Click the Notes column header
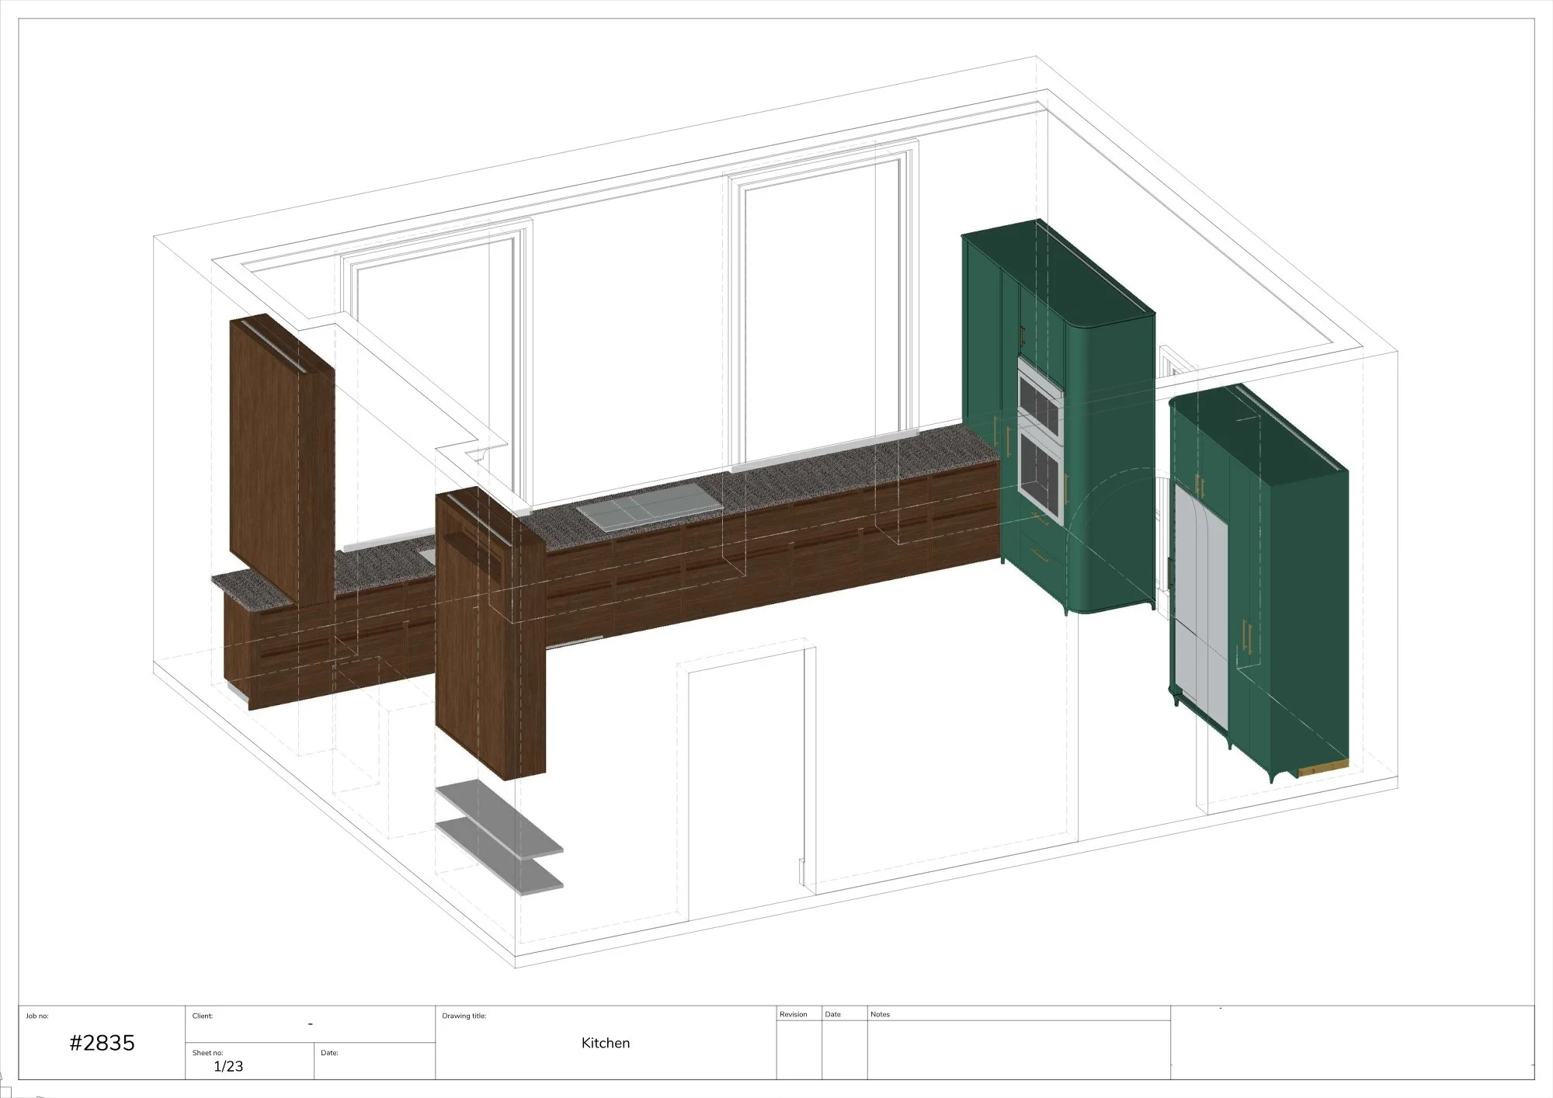 [880, 1014]
